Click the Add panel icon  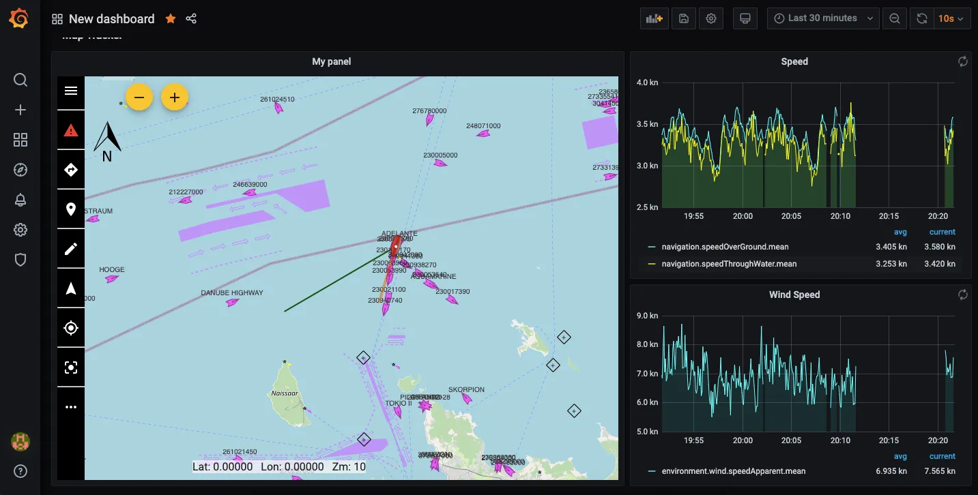[x=654, y=18]
